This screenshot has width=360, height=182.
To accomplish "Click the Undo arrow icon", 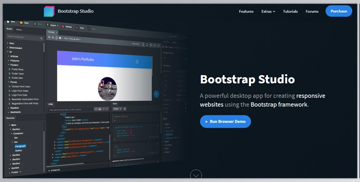I will coord(77,28).
